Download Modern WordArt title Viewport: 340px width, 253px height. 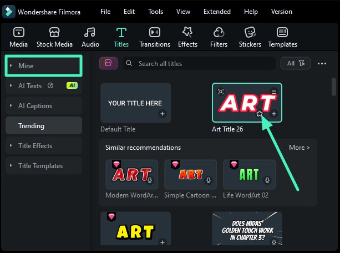coord(150,180)
